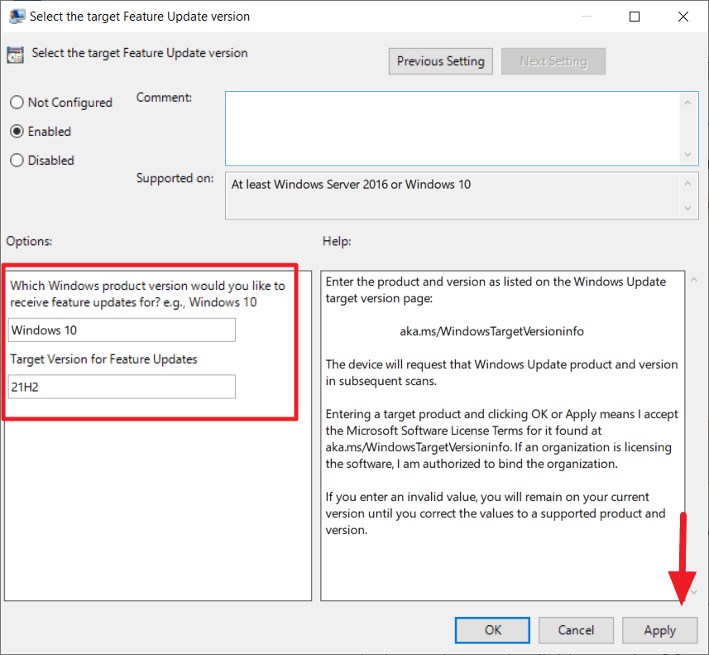
Task: Focus the Comment text box
Action: (453, 128)
